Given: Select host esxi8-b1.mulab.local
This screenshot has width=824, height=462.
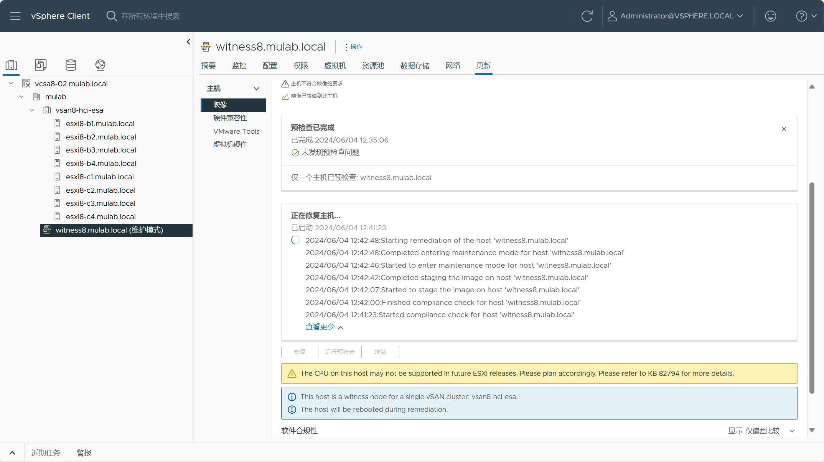Looking at the screenshot, I should tap(100, 124).
